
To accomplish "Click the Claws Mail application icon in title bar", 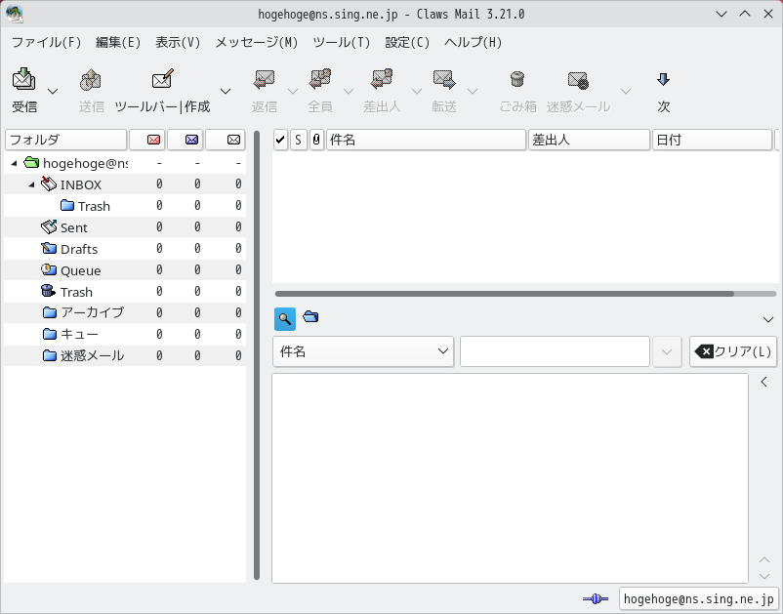I will point(15,14).
